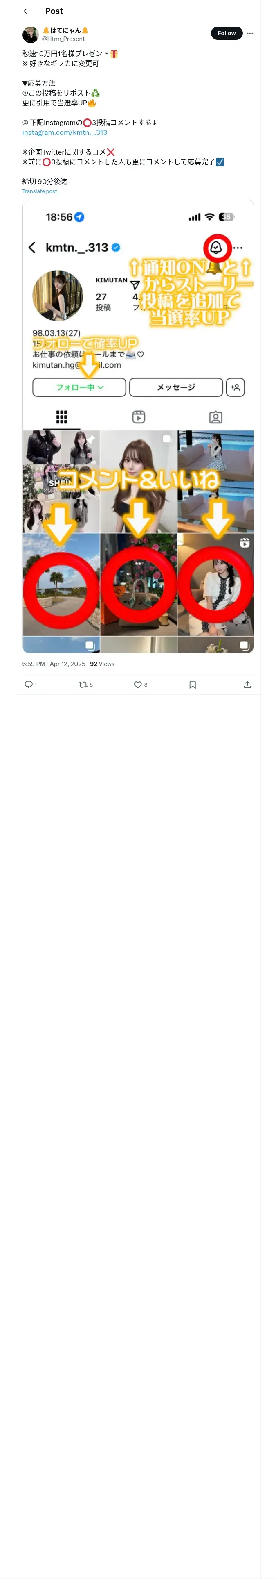Click the notification bell in the screenshot
Screen dimensions: 276x1579
(216, 248)
